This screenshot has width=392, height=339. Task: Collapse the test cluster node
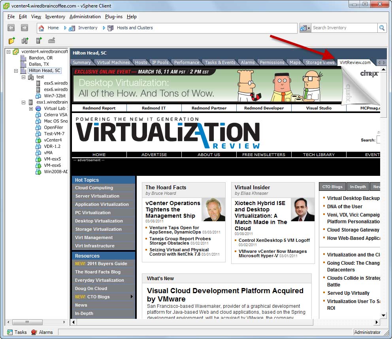pyautogui.click(x=23, y=77)
